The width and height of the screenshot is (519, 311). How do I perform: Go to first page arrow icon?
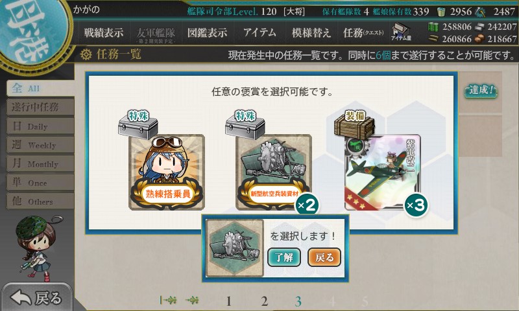click(168, 301)
